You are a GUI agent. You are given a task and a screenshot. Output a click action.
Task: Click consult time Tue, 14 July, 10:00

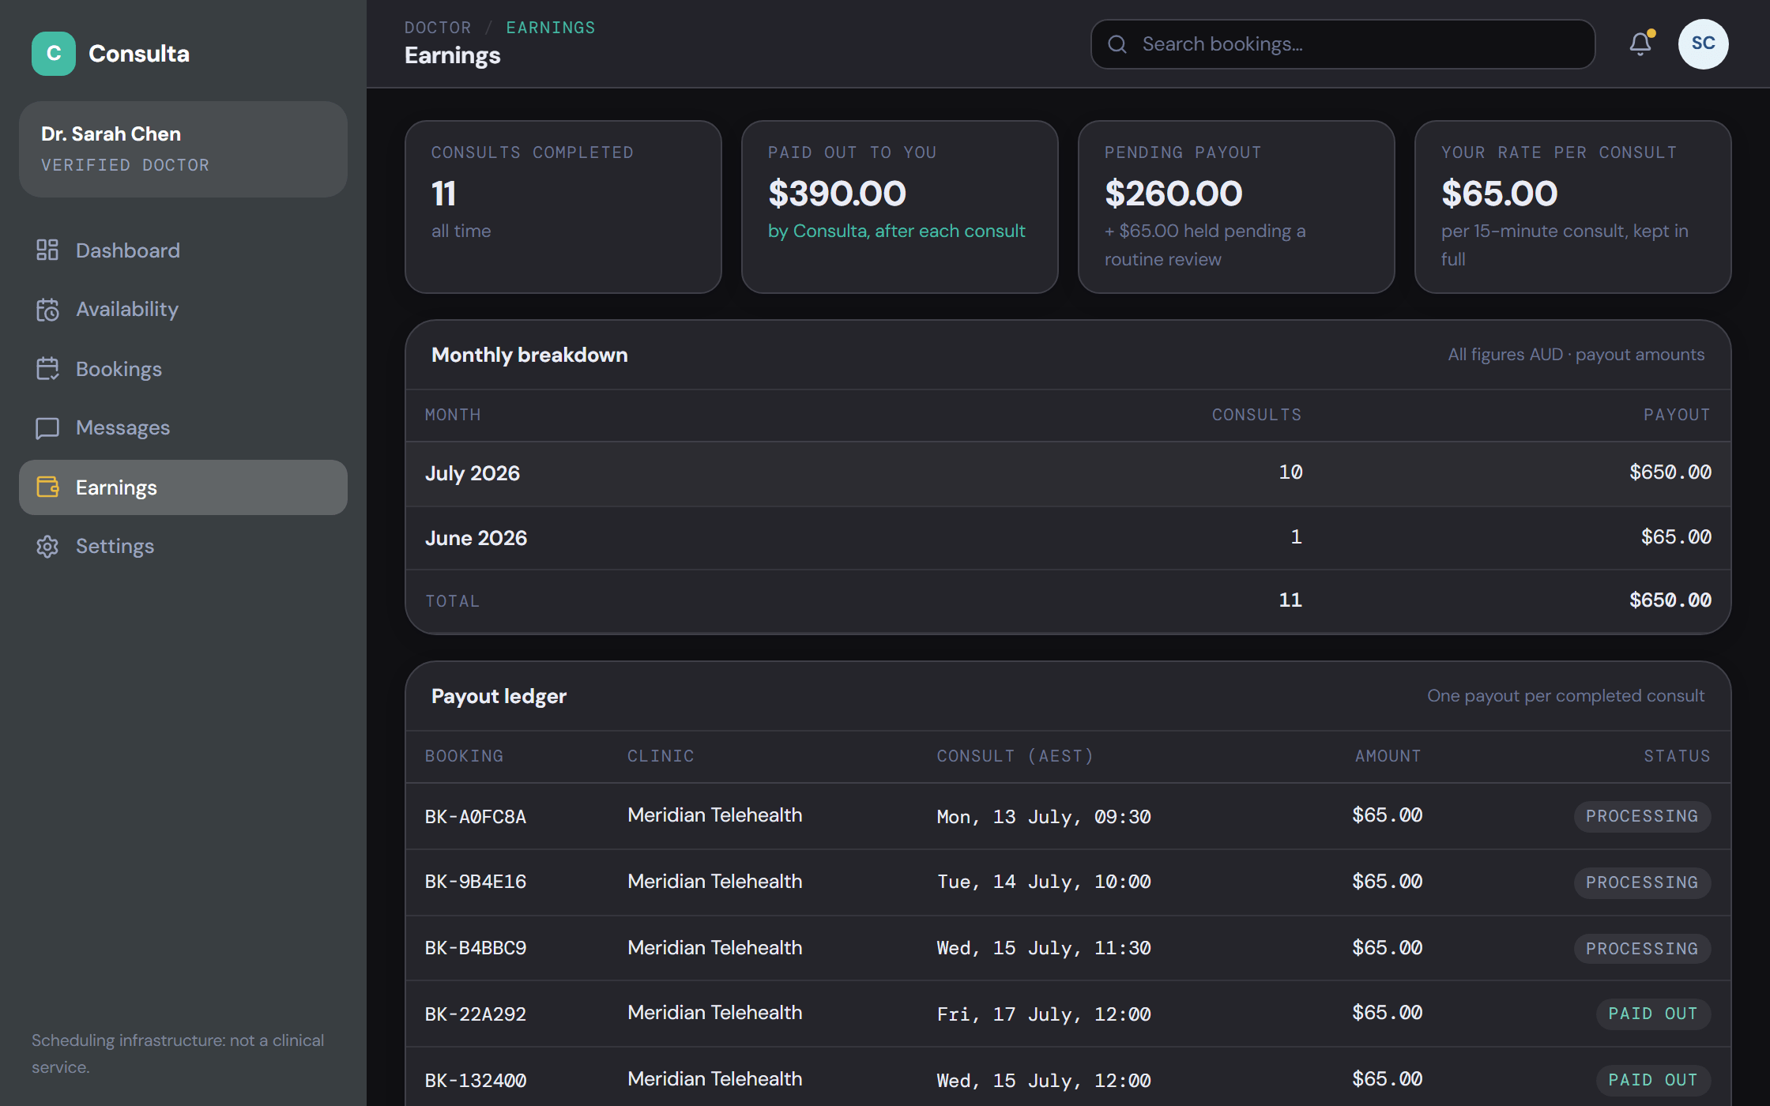[1044, 882]
